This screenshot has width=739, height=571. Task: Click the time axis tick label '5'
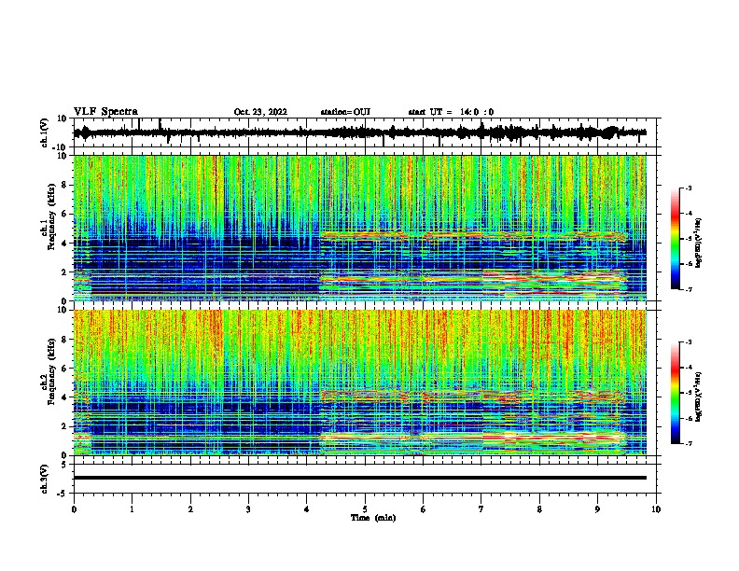[x=365, y=509]
